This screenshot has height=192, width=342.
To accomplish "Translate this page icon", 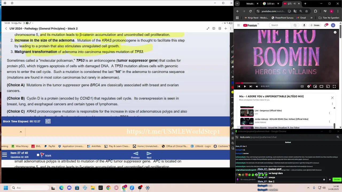I will pos(295,11).
